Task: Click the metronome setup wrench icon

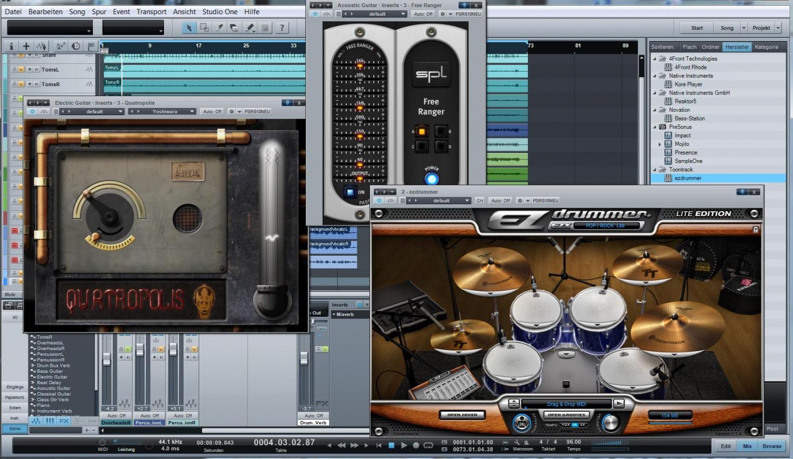Action: coord(517,442)
